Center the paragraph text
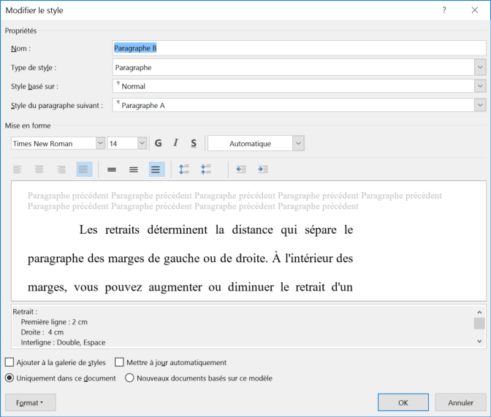Viewport: 491px width, 417px height. pos(39,169)
